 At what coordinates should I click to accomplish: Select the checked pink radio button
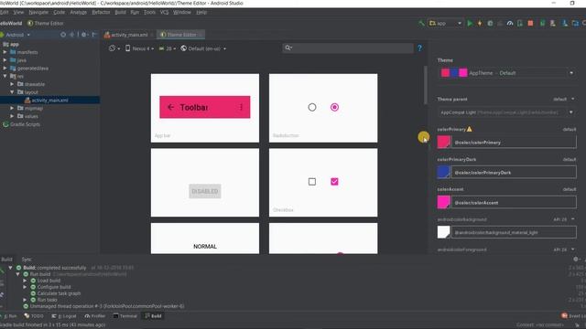pyautogui.click(x=334, y=108)
